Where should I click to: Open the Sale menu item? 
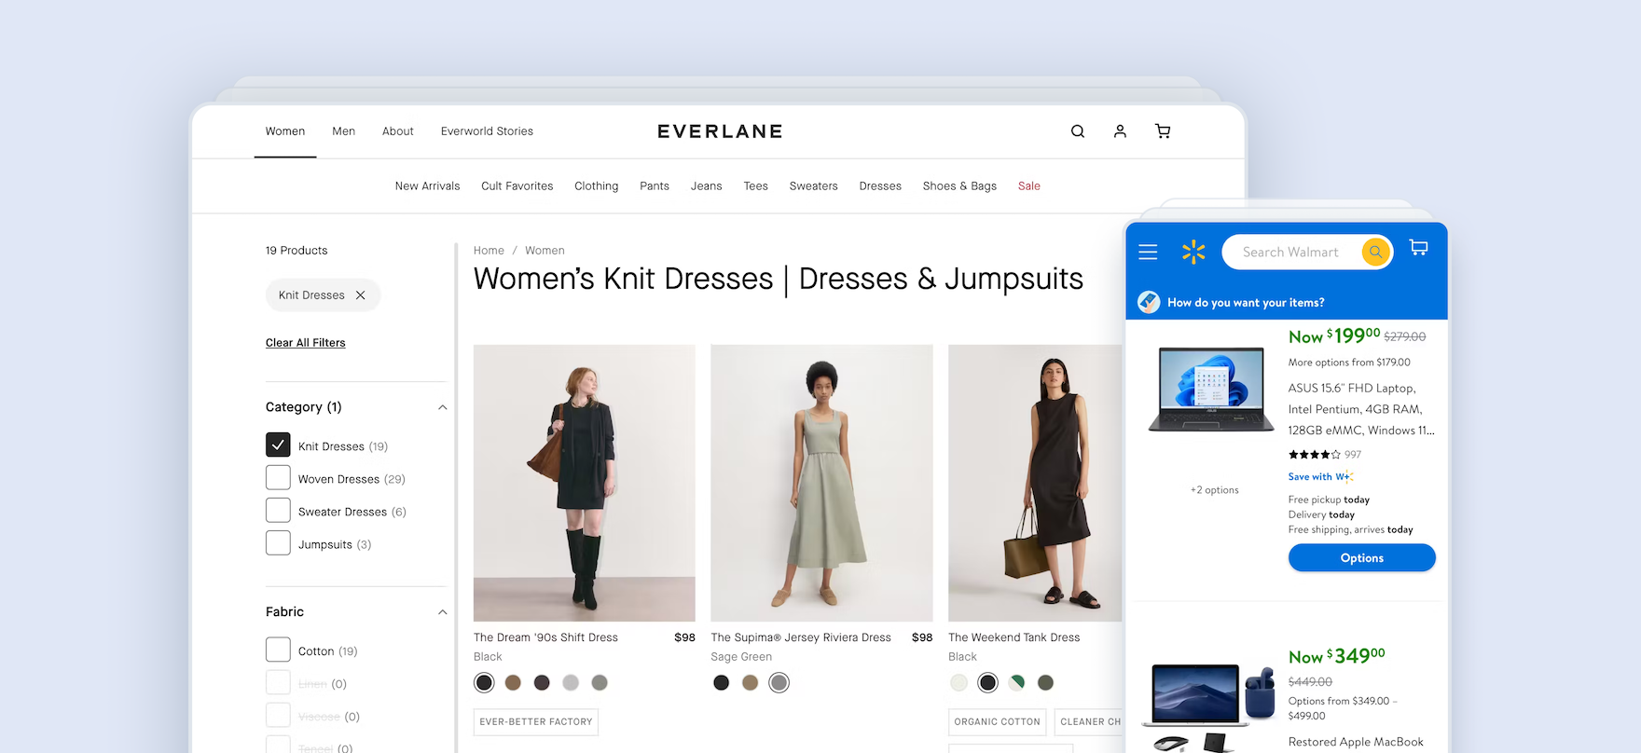[x=1028, y=186]
